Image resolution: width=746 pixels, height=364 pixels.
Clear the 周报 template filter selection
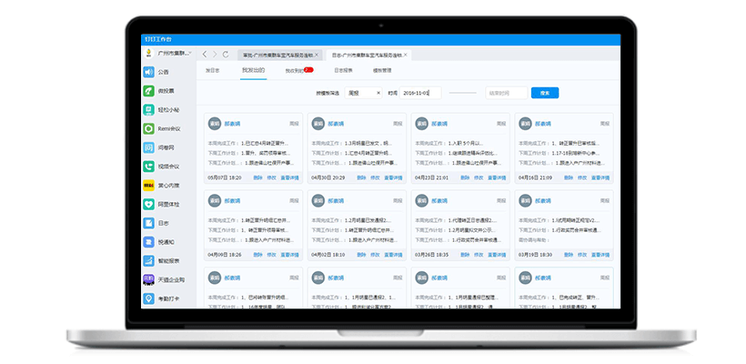(378, 93)
